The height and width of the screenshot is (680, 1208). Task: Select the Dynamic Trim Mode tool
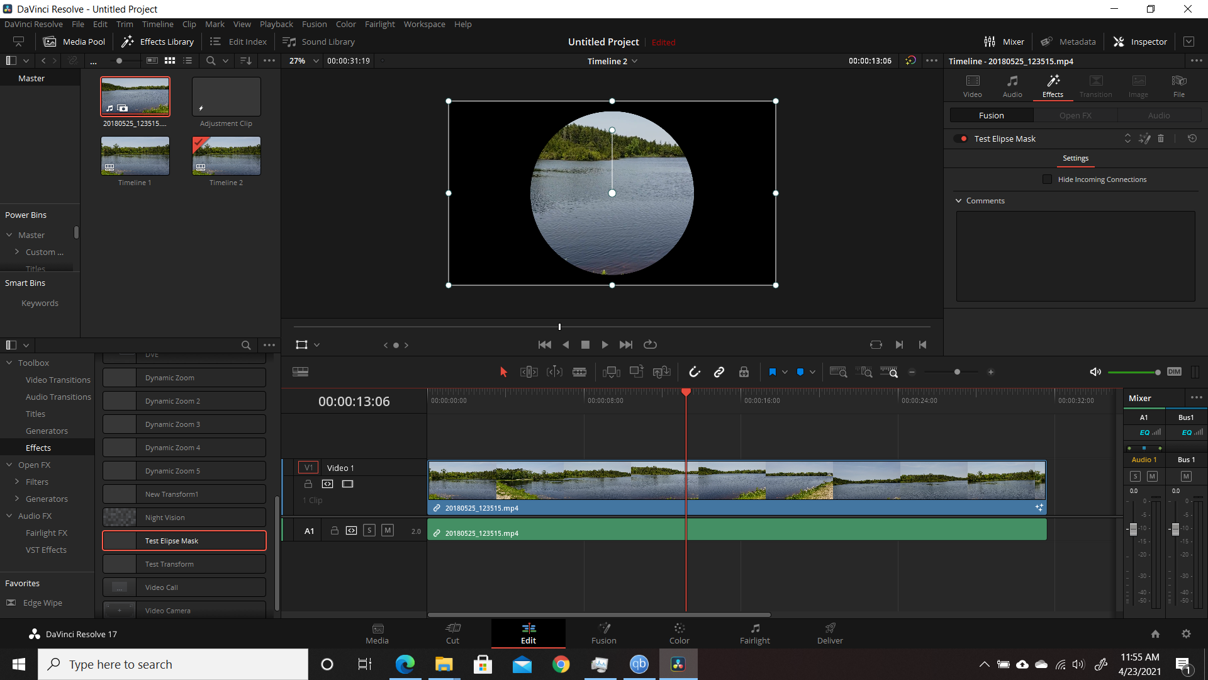[x=554, y=372]
